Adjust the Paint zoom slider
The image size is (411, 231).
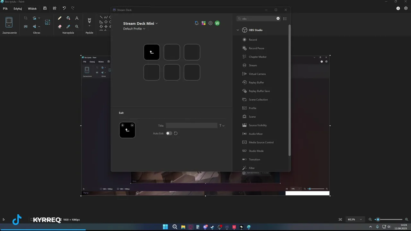(378, 219)
